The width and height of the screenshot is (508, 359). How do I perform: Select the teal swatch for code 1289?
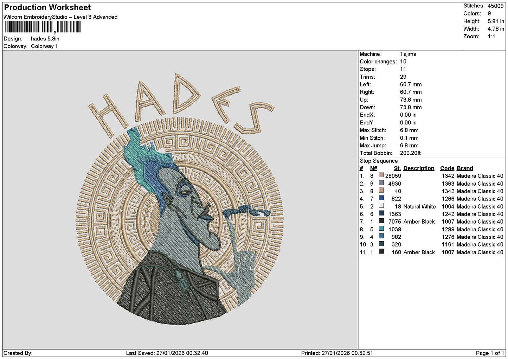[x=381, y=229]
